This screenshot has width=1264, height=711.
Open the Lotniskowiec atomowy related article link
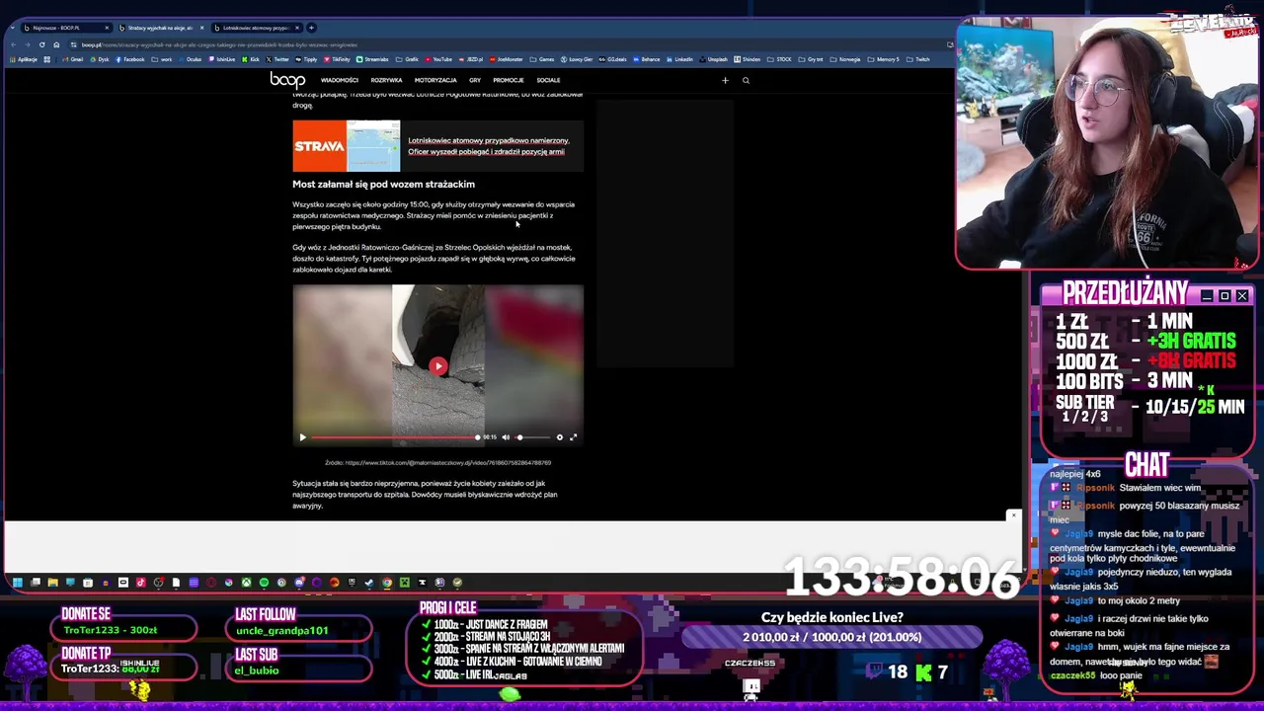[x=488, y=146]
